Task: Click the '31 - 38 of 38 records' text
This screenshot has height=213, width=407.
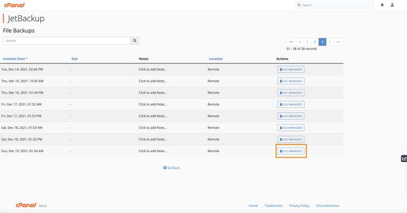Action: (302, 49)
